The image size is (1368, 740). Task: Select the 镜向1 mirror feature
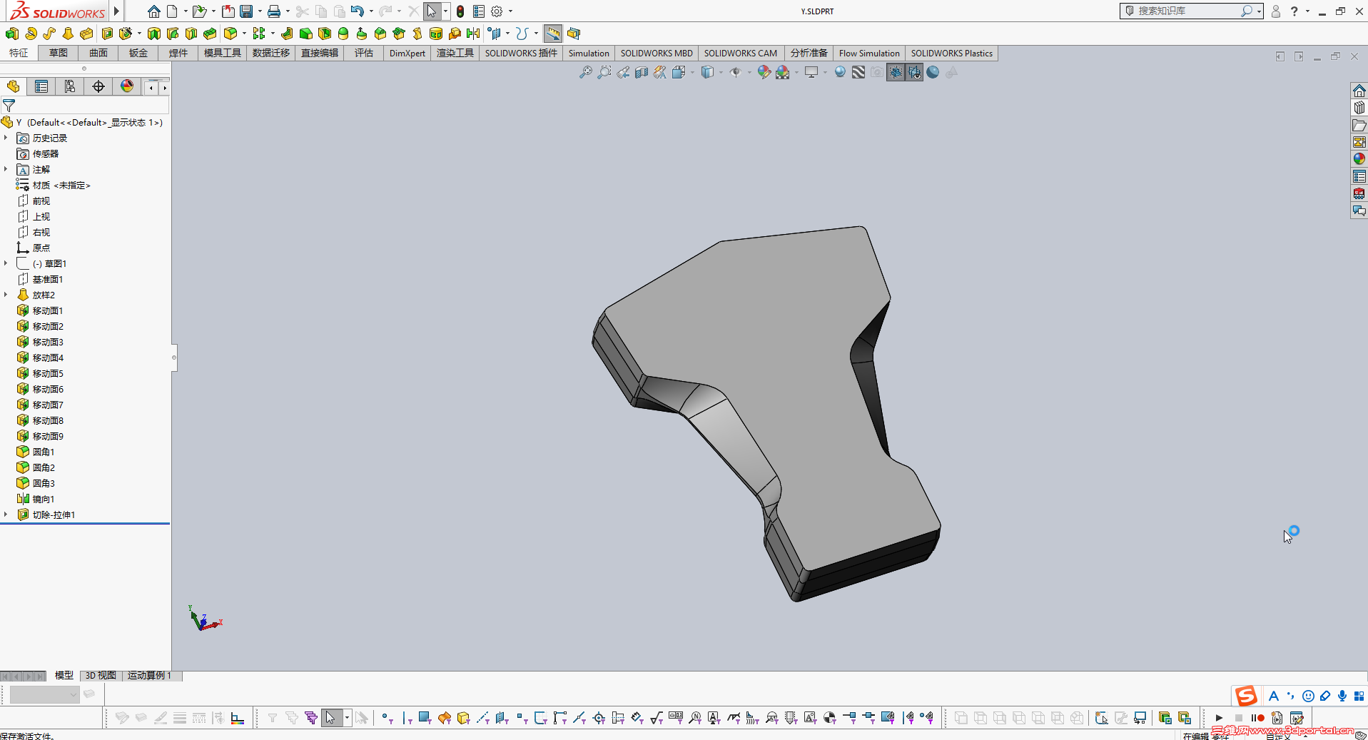(x=44, y=499)
